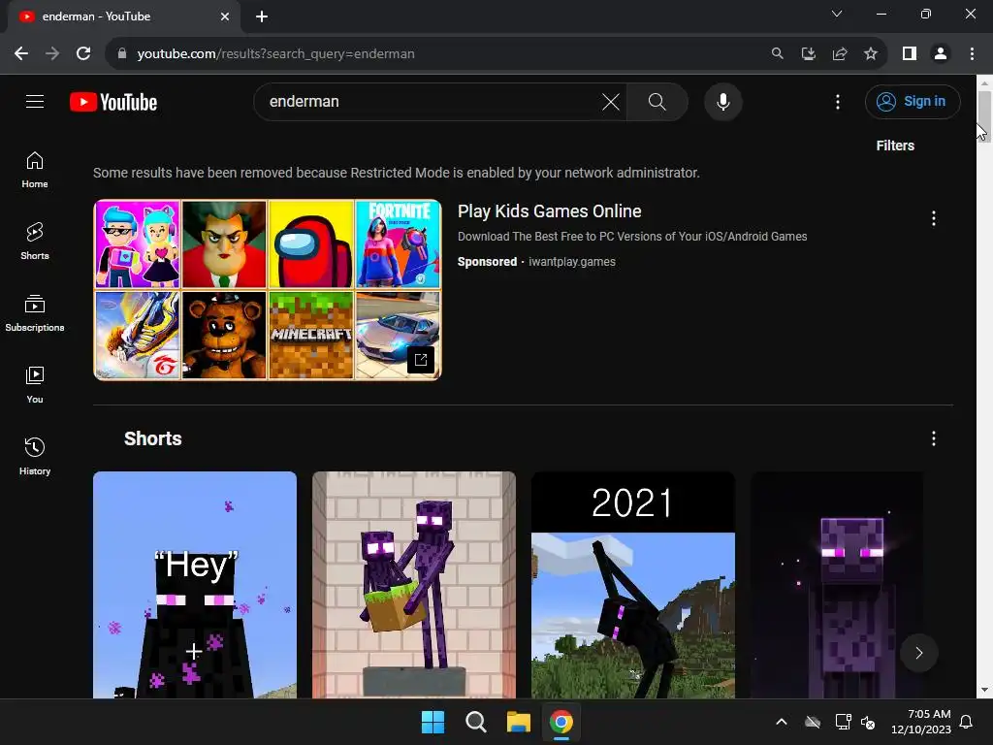Viewport: 993px width, 745px height.
Task: Open the notification bell in taskbar
Action: tap(966, 722)
